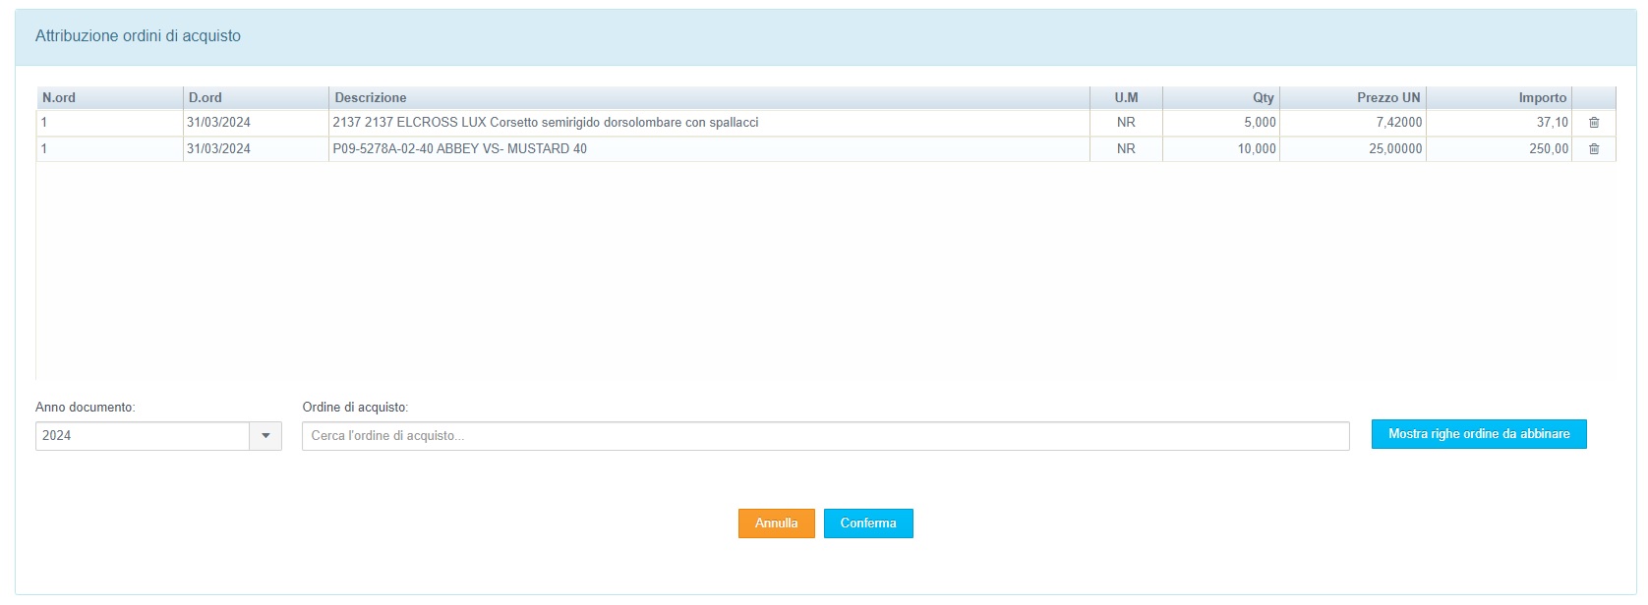The width and height of the screenshot is (1648, 605).
Task: Click the 5,000 quantity cell
Action: 1259,123
